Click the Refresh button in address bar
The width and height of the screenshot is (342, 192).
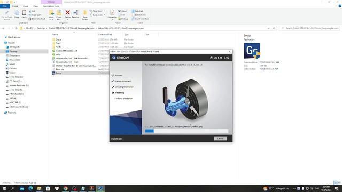274,28
